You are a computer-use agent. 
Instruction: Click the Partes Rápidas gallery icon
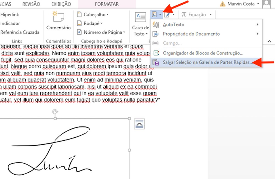click(155, 14)
